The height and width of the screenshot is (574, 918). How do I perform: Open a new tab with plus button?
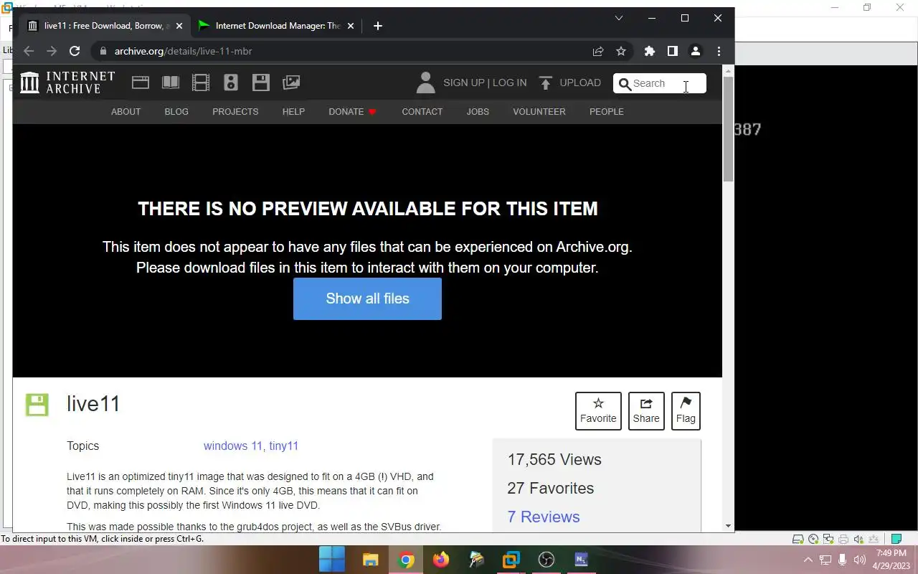pyautogui.click(x=378, y=26)
